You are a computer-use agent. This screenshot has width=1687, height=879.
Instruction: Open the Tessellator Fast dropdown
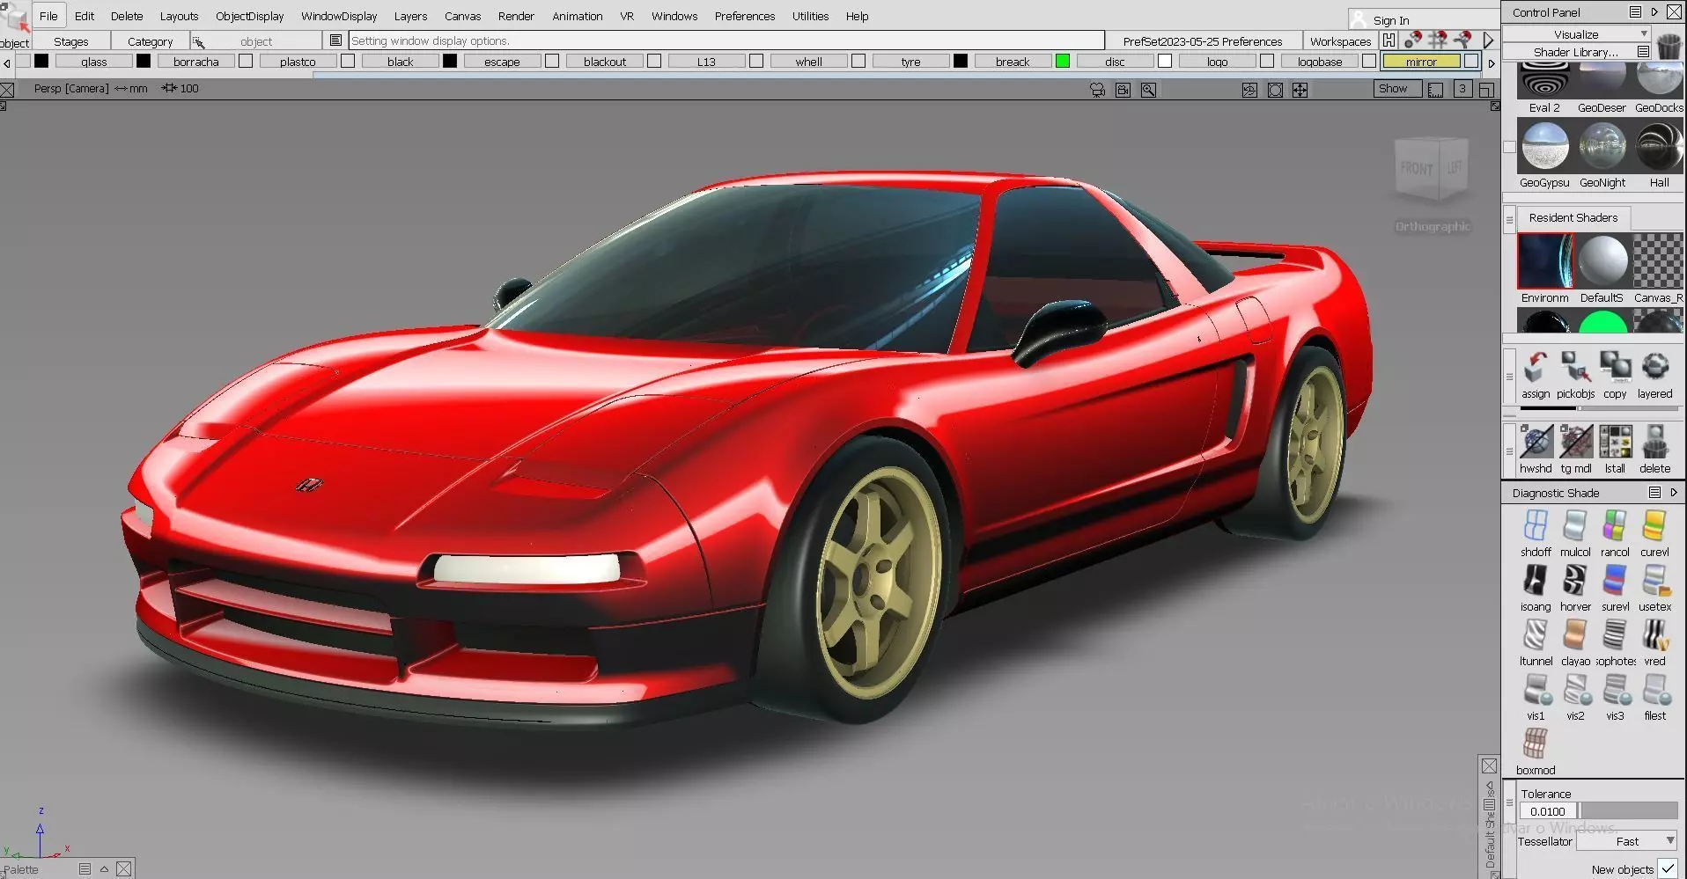tap(1626, 841)
